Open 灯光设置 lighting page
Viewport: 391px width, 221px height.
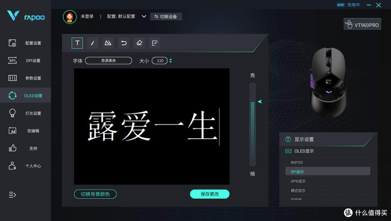pos(25,113)
